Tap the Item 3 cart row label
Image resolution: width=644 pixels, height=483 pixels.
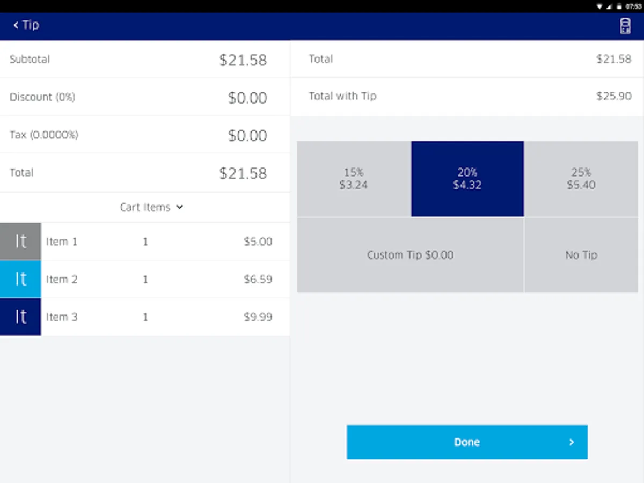point(62,317)
